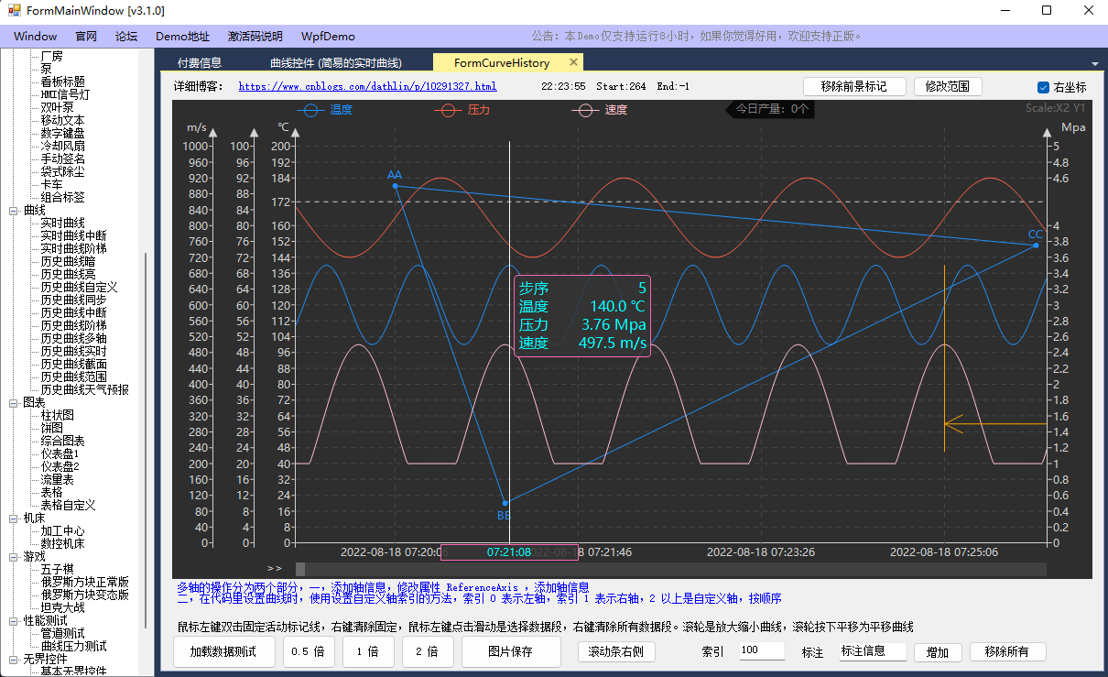Image resolution: width=1108 pixels, height=677 pixels.
Task: Open the cnblogs blog hyperlink
Action: (367, 87)
